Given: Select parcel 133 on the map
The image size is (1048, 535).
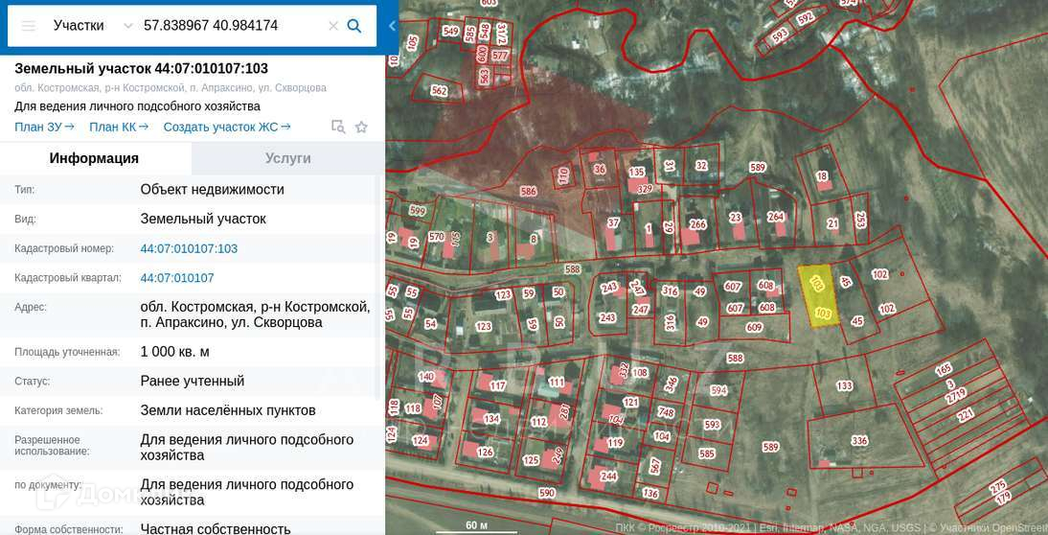Looking at the screenshot, I should click(844, 385).
